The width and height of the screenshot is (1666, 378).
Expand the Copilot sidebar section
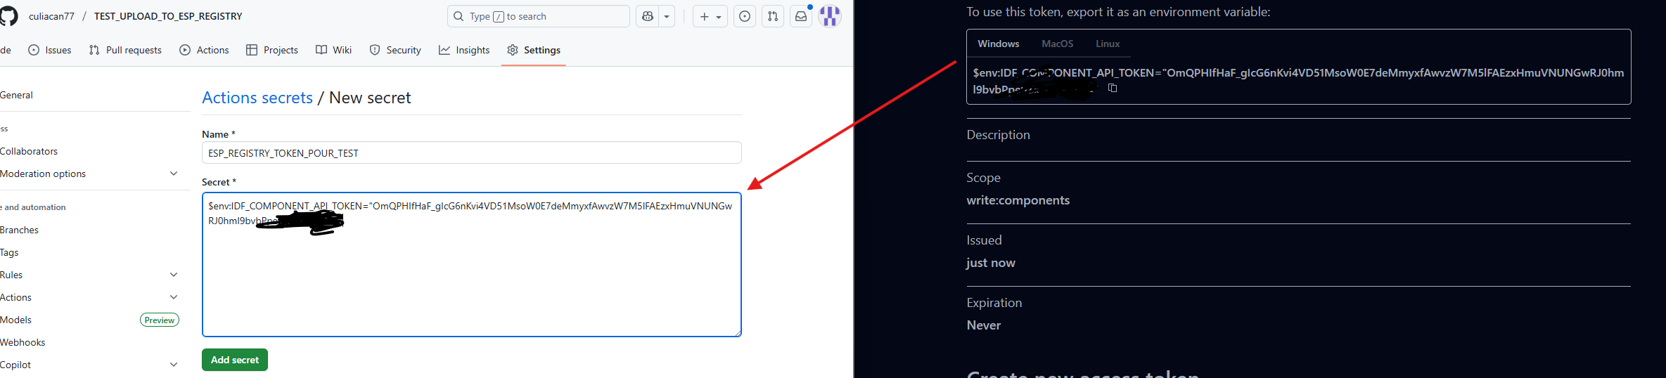pyautogui.click(x=174, y=365)
